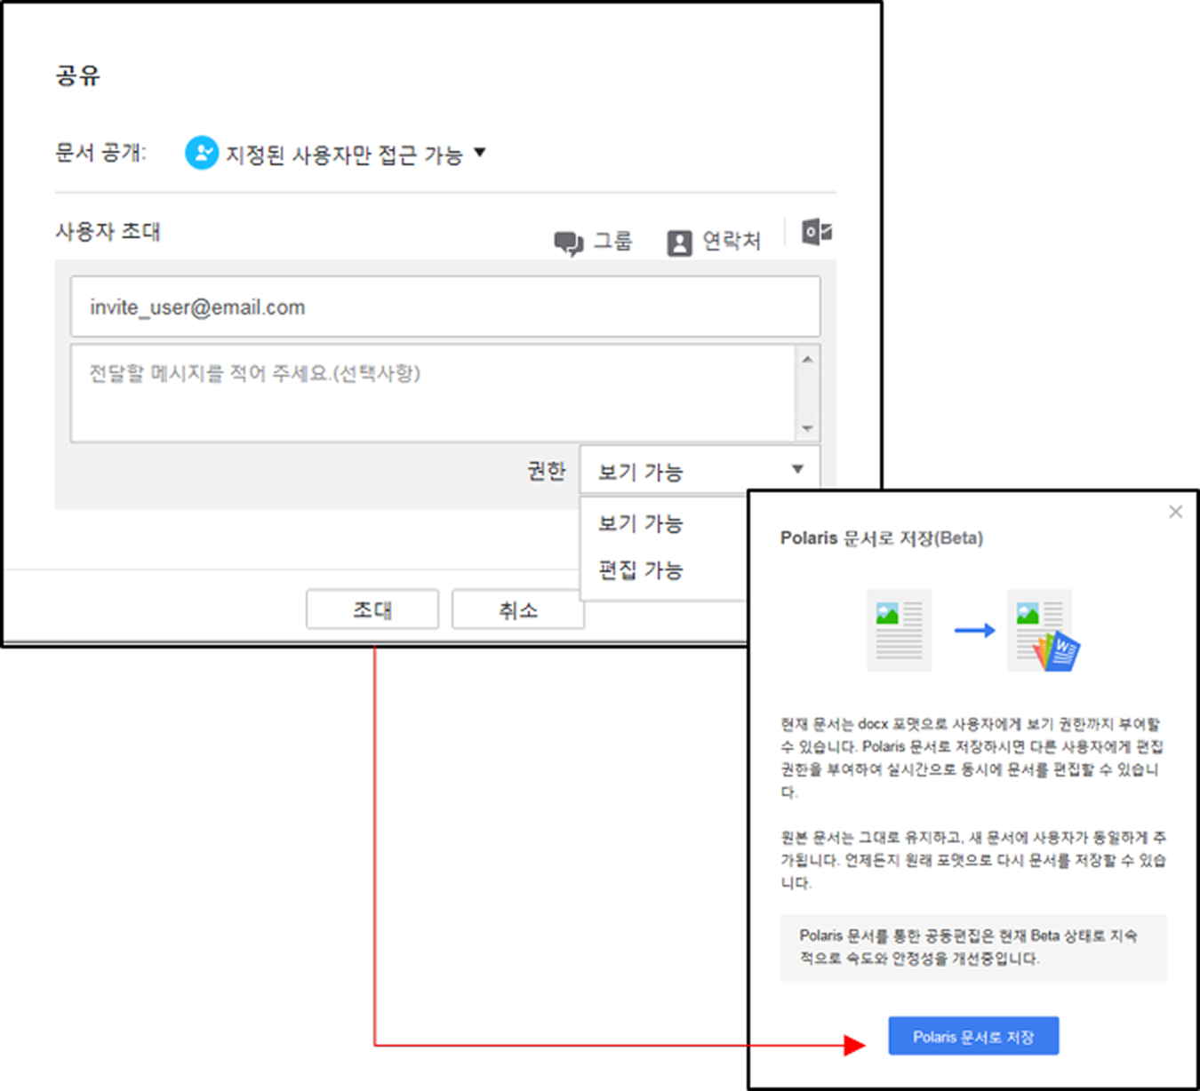Click the docx document thumbnail in popup
The width and height of the screenshot is (1200, 1091).
(899, 630)
